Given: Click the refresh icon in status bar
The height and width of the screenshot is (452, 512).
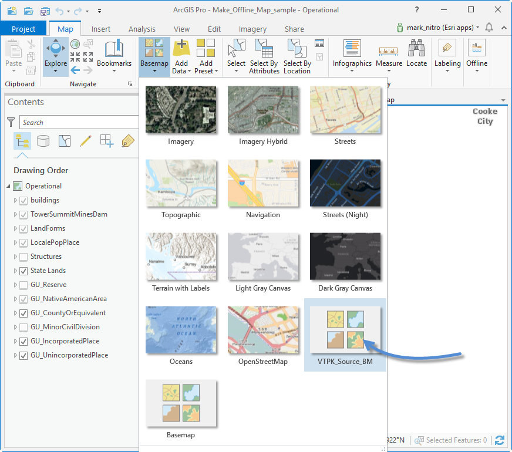Looking at the screenshot, I should tap(500, 440).
